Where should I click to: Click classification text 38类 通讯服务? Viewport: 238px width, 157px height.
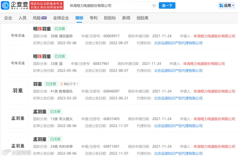coord(62,36)
